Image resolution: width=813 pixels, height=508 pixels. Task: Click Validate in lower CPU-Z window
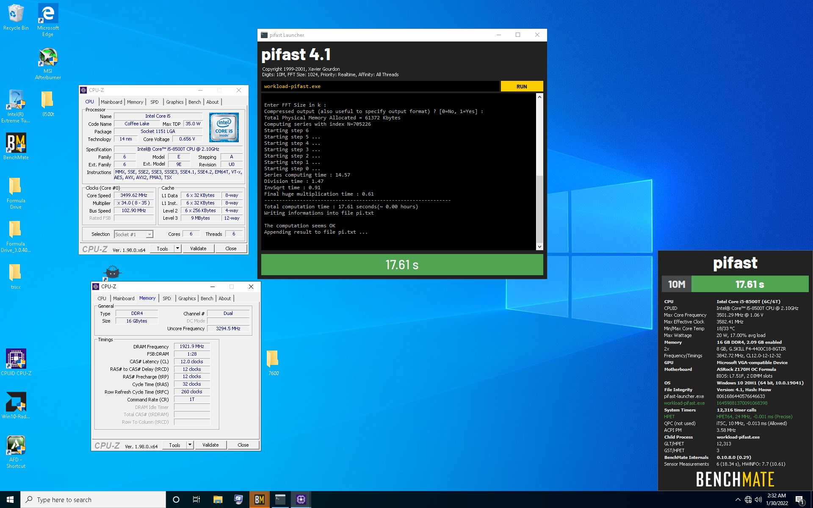coord(210,445)
